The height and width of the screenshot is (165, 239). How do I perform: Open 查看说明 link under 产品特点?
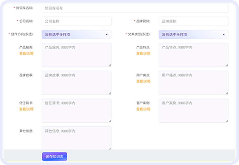[143, 53]
